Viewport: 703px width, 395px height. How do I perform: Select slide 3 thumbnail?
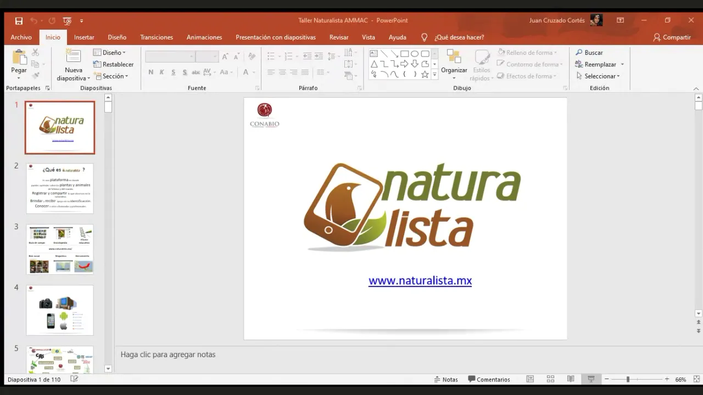(x=60, y=249)
